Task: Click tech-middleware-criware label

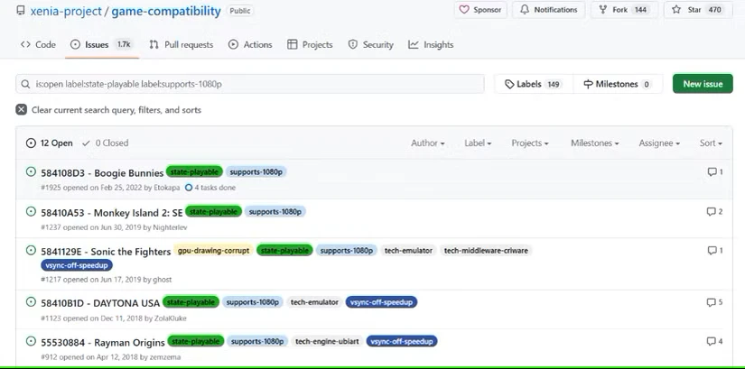Action: [486, 250]
